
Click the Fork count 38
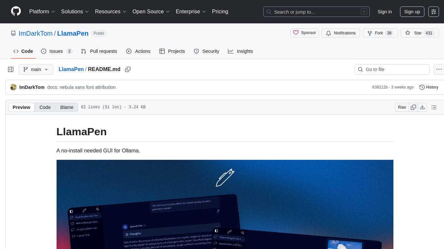coord(389,33)
